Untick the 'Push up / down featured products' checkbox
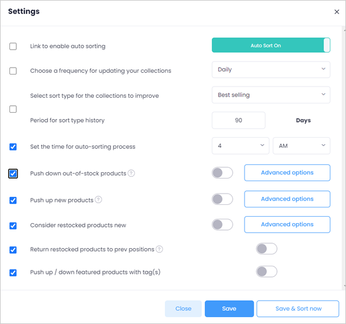 (x=13, y=273)
